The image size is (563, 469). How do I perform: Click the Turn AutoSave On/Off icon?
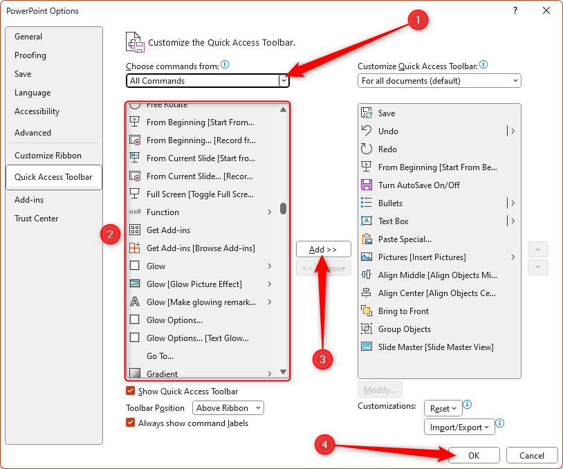[367, 185]
